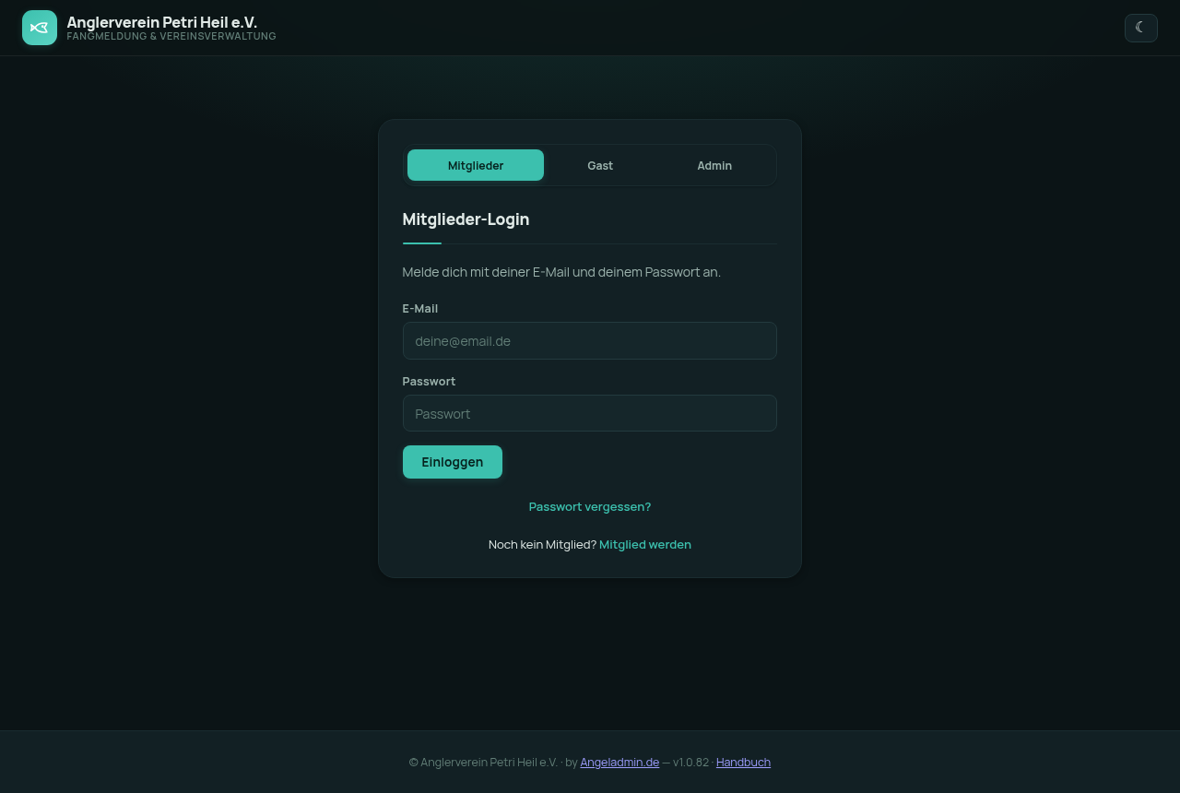Click the footer copyright Anglerverein text

pos(483,762)
